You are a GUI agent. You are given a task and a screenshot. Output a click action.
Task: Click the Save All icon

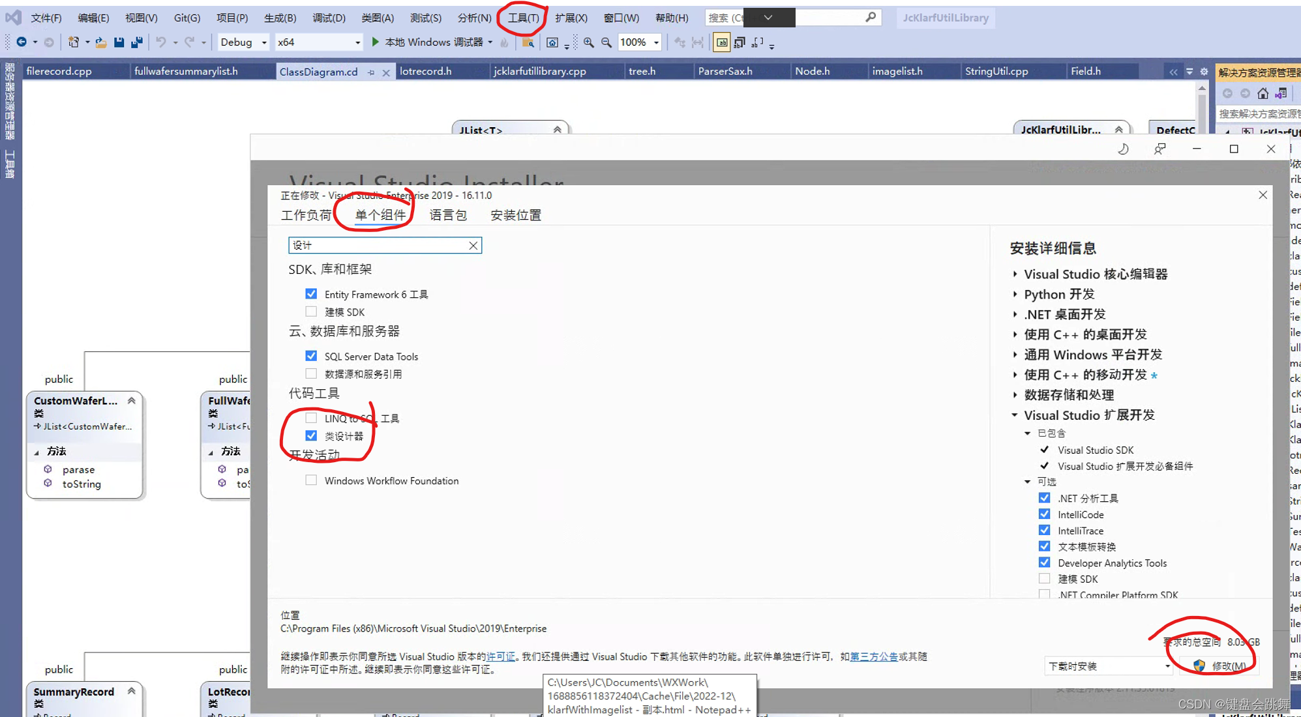(x=137, y=42)
